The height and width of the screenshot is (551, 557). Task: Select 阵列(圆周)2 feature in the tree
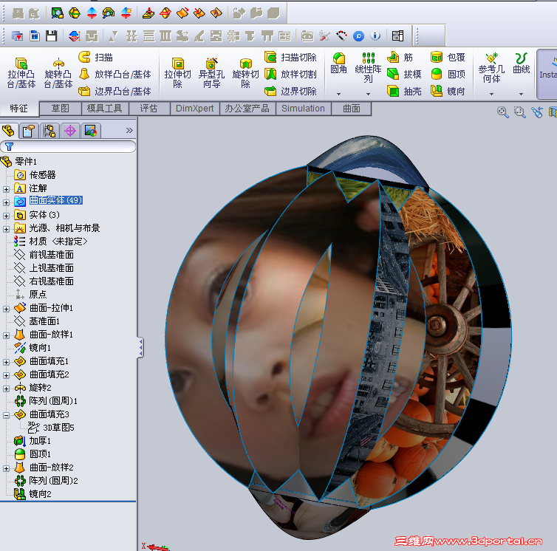[53, 481]
